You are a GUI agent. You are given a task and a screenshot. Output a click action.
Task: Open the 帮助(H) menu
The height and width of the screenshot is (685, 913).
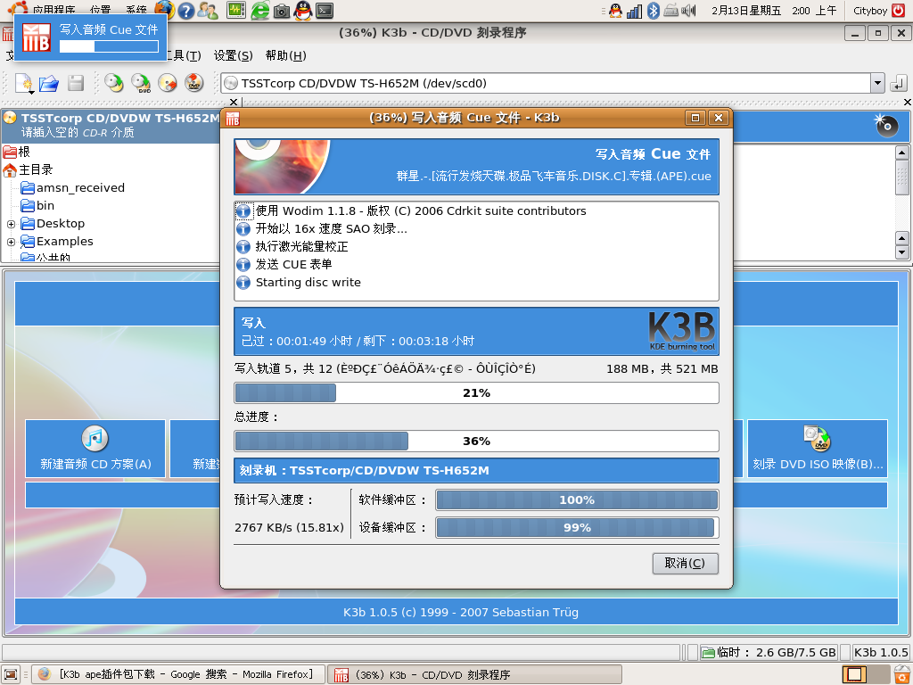click(x=285, y=55)
